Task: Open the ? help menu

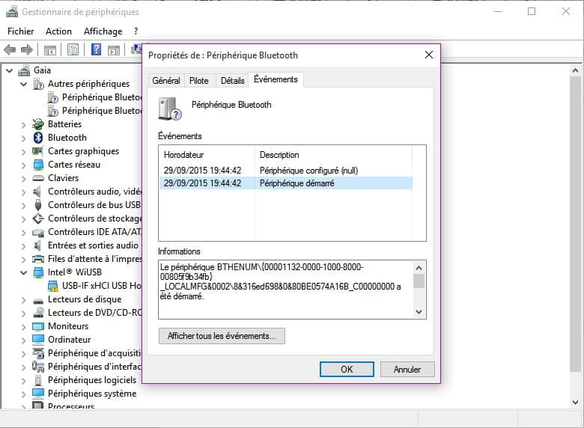Action: coord(136,31)
